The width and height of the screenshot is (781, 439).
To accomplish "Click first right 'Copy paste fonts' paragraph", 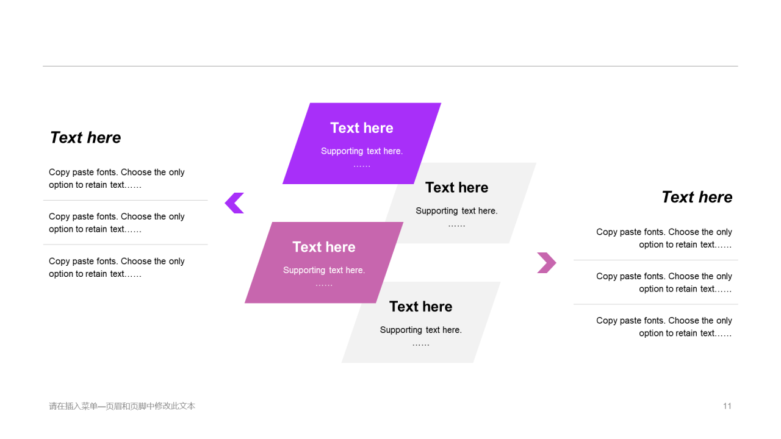I will coord(664,238).
